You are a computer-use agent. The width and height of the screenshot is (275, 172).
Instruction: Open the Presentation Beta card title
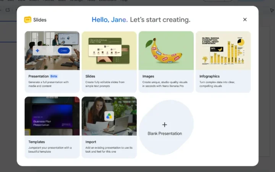click(39, 76)
